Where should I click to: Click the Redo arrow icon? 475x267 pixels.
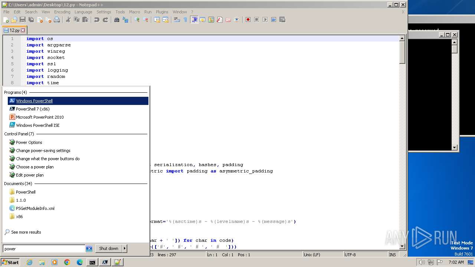pos(105,20)
